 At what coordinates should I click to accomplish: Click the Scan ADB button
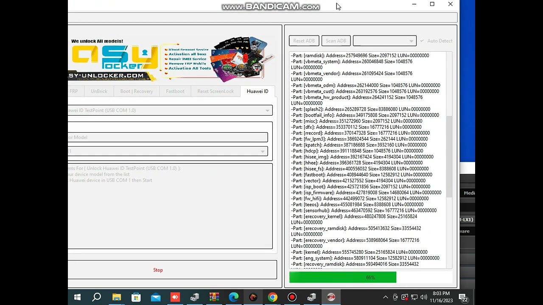click(336, 41)
